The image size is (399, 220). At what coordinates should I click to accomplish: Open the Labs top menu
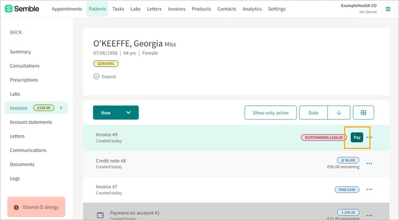click(135, 9)
